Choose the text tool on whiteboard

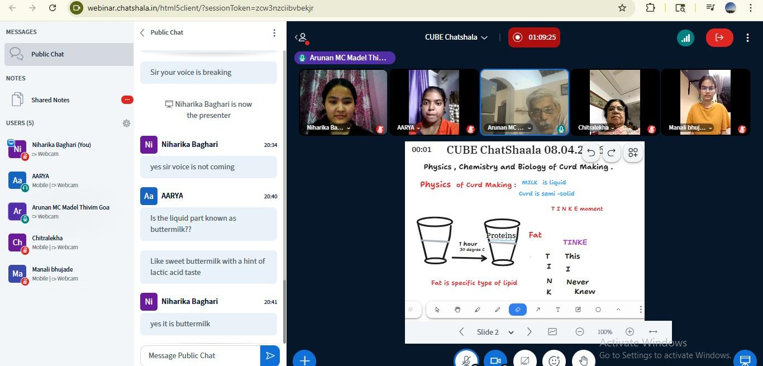pyautogui.click(x=557, y=310)
